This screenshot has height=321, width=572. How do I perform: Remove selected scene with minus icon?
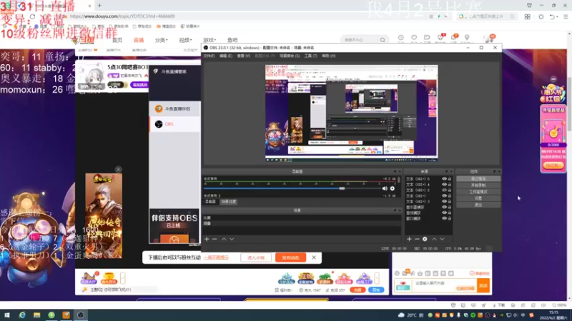click(x=214, y=239)
